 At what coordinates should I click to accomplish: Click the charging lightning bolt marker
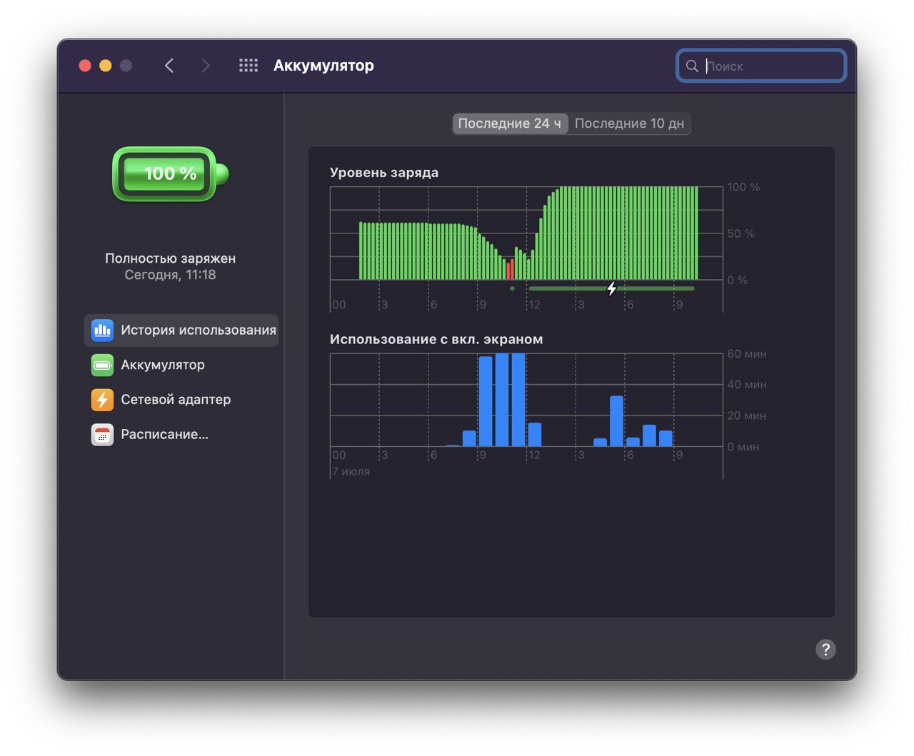coord(612,288)
